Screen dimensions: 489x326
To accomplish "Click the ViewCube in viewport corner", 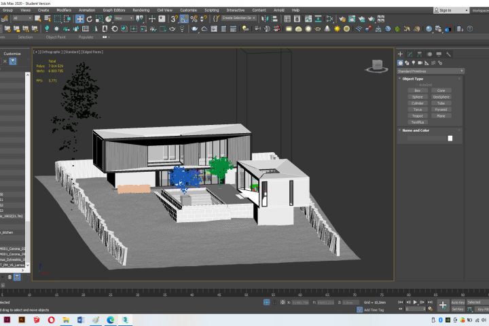I will pyautogui.click(x=377, y=66).
